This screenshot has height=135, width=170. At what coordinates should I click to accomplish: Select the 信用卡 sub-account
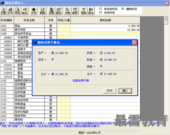[x=23, y=49]
